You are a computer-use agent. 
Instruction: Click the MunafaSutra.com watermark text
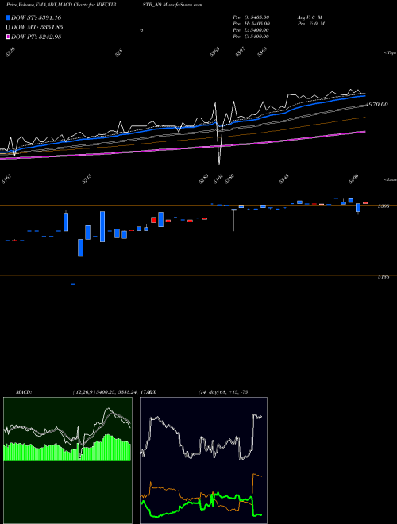point(182,5)
